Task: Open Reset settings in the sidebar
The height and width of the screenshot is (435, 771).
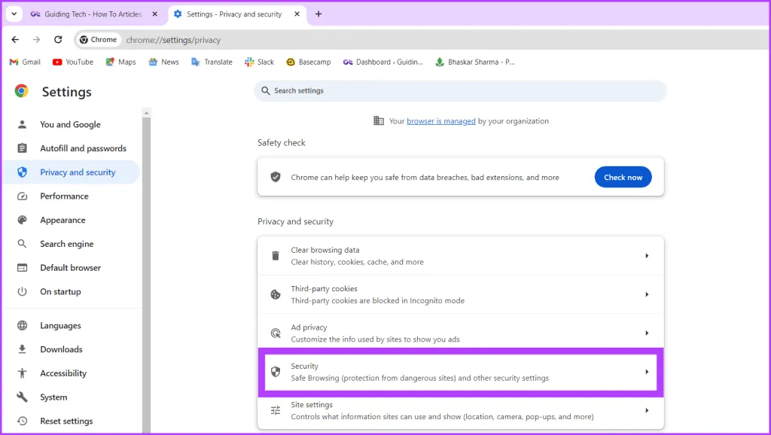Action: click(x=66, y=421)
